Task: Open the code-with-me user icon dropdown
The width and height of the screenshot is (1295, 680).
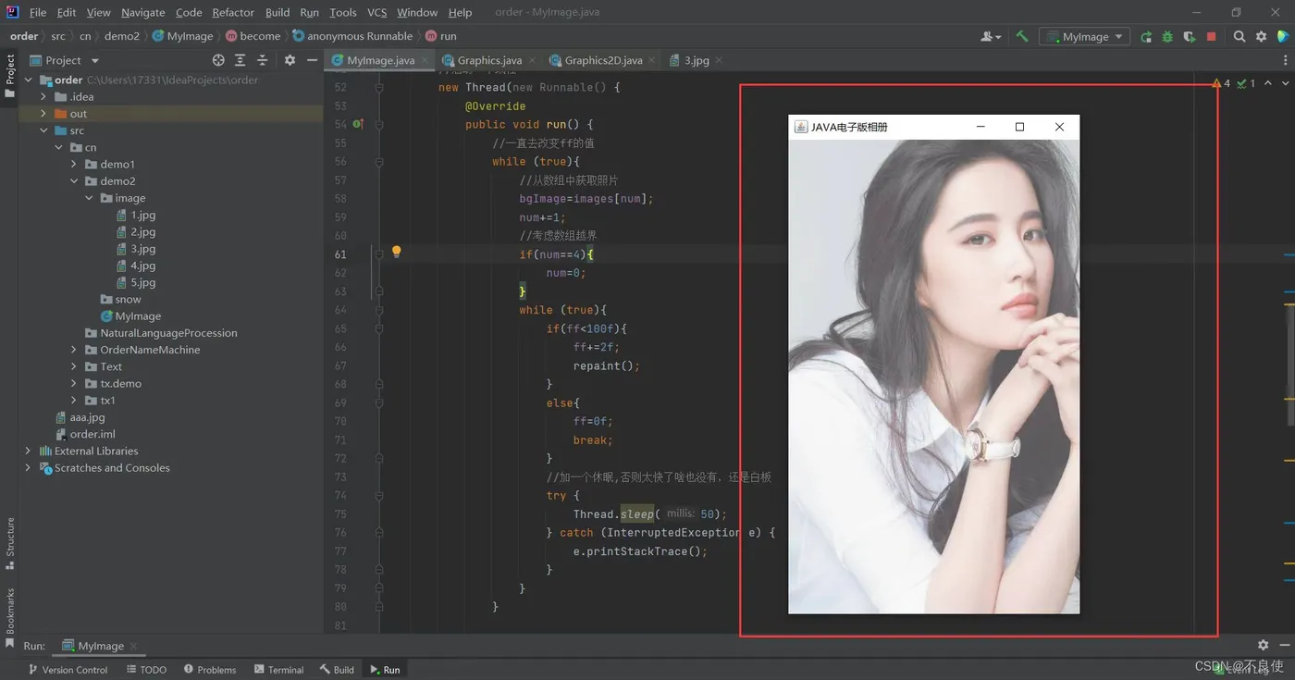Action: 991,36
